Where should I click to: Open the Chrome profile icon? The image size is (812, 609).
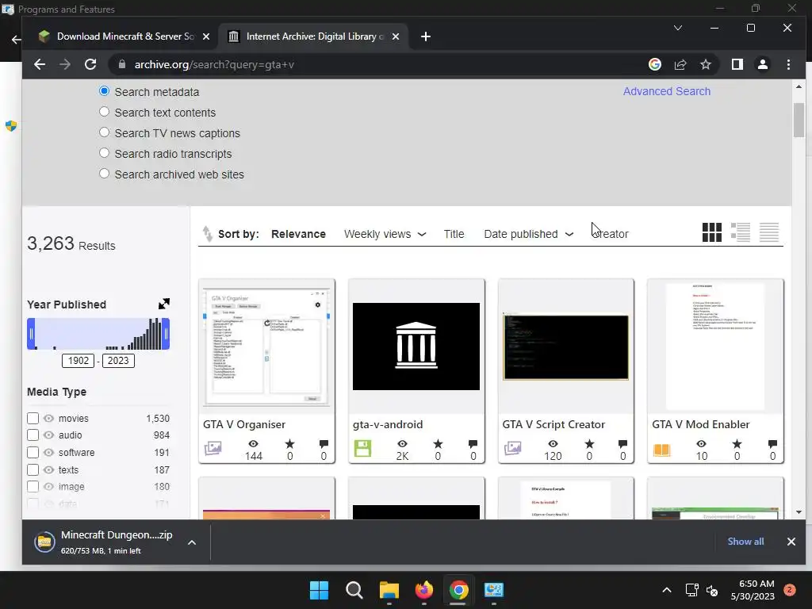[762, 64]
